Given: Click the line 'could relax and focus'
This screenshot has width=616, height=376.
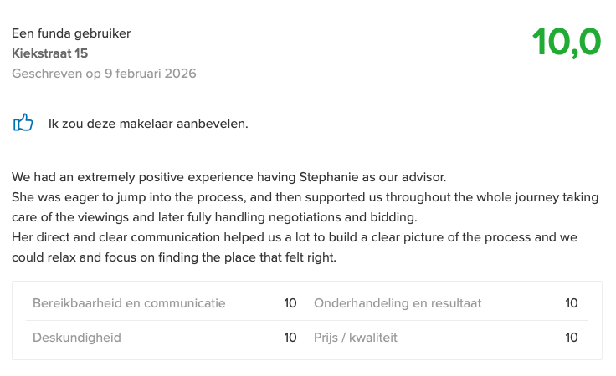Looking at the screenshot, I should [x=173, y=257].
